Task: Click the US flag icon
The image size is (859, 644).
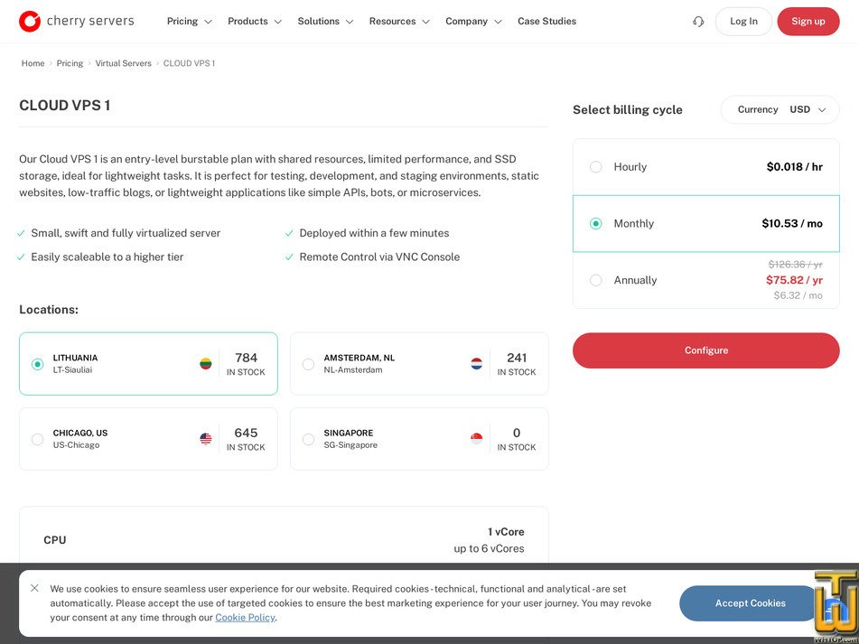Action: click(205, 439)
